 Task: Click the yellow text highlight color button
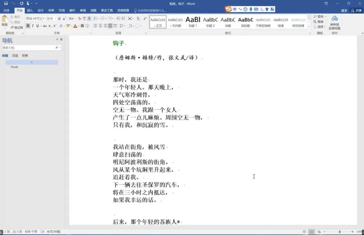pyautogui.click(x=68, y=26)
